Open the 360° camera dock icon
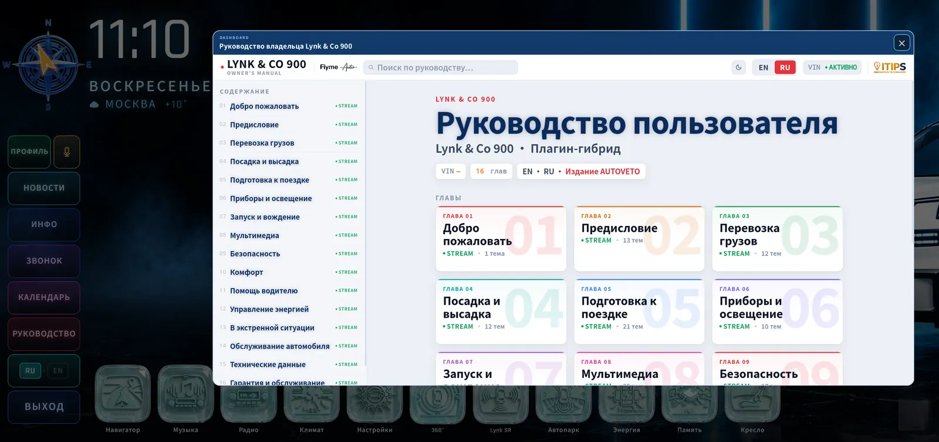939x442 pixels. coord(438,404)
